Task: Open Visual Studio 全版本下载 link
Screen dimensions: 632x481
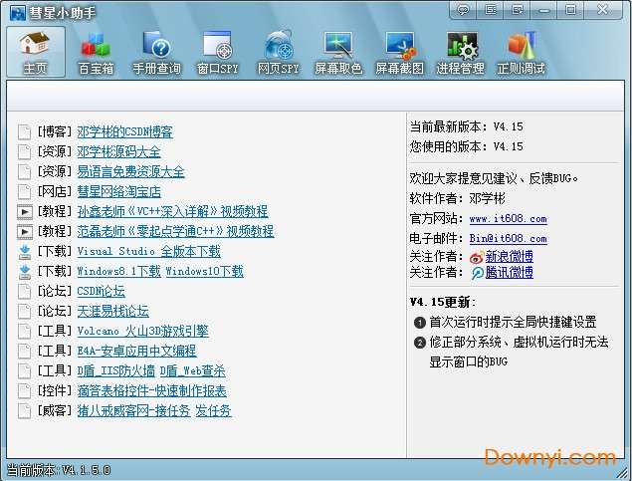Action: click(x=148, y=251)
